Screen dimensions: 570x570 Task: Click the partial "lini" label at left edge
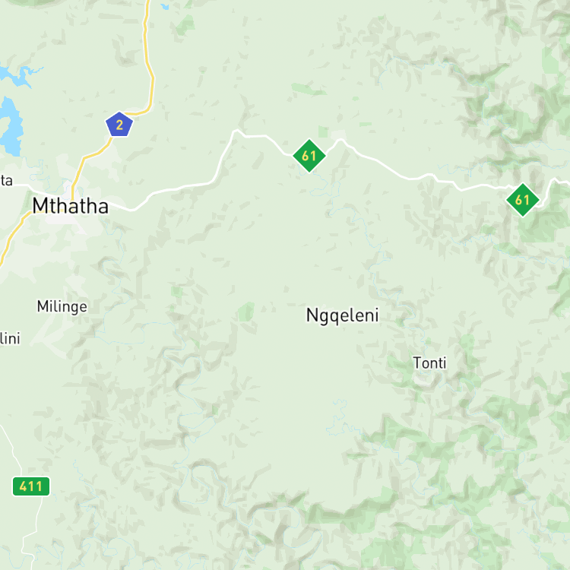click(10, 338)
